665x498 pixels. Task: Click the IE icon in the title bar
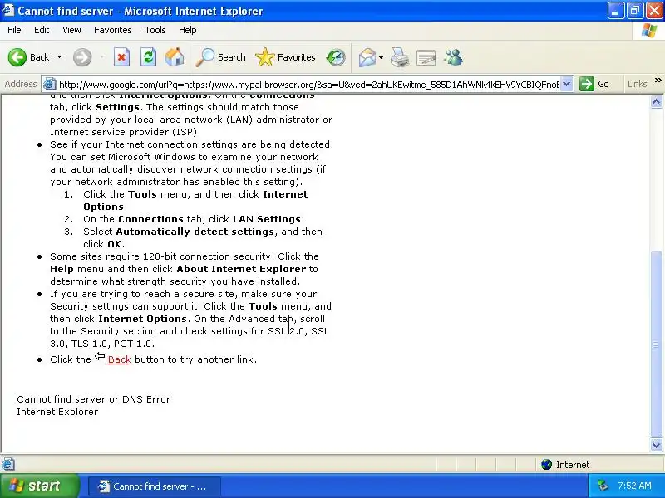pos(7,10)
